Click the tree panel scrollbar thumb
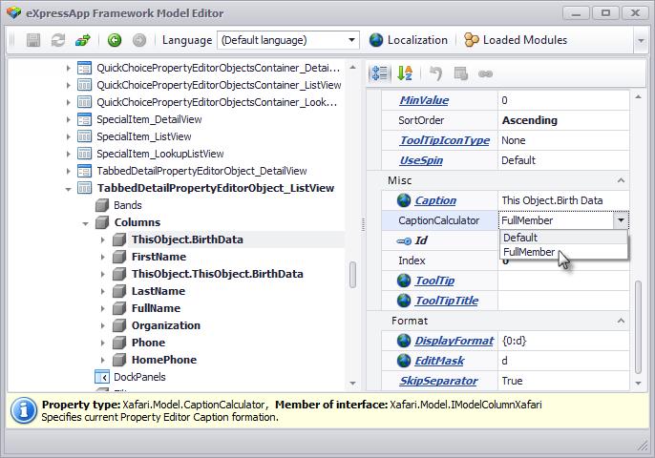 352,274
